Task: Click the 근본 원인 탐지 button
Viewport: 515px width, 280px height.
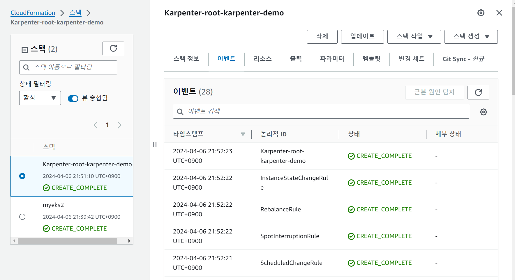Action: tap(434, 92)
